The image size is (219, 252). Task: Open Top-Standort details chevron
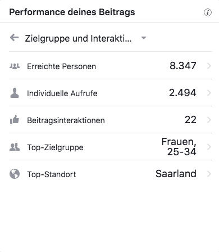point(209,174)
